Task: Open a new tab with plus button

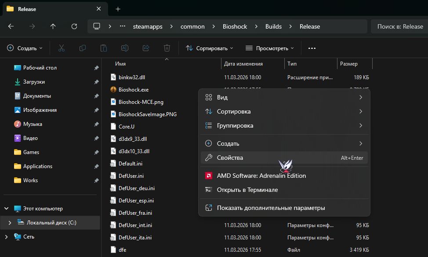Action: [118, 9]
